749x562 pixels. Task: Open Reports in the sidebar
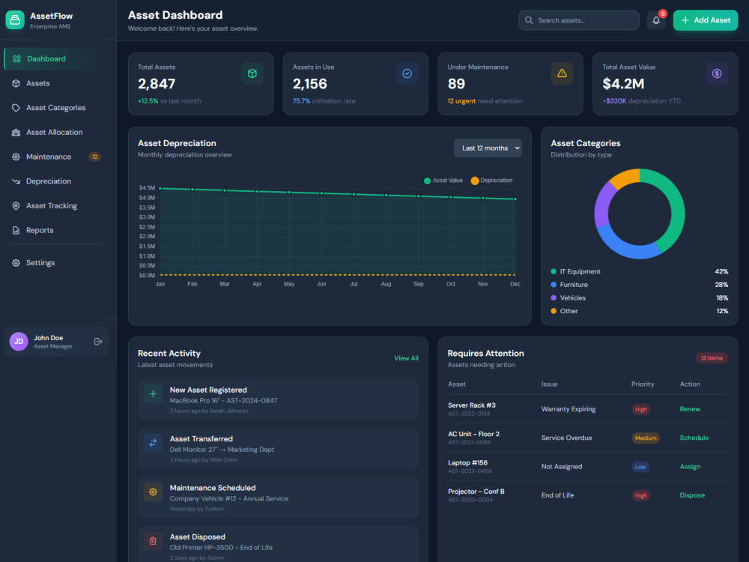tap(56, 230)
